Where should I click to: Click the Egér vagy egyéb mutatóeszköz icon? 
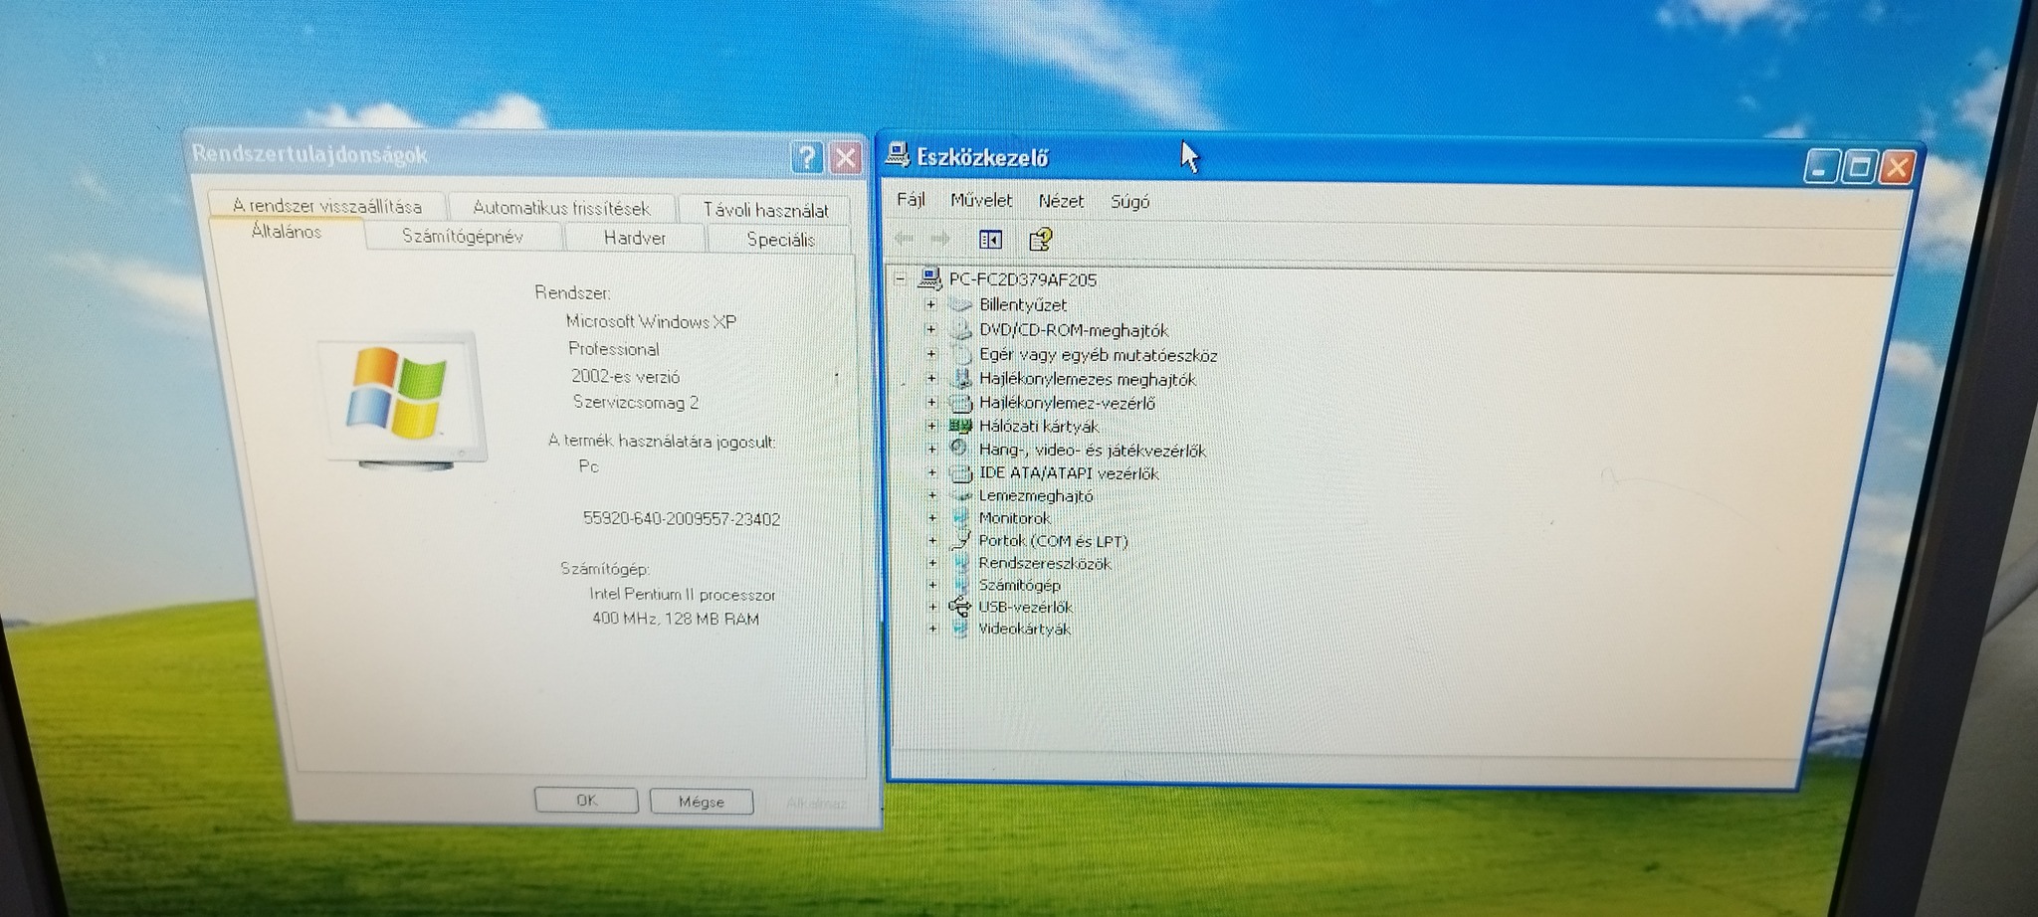coord(961,354)
